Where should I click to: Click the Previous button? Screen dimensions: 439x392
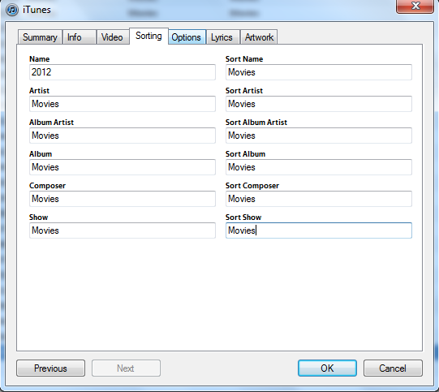pyautogui.click(x=50, y=368)
